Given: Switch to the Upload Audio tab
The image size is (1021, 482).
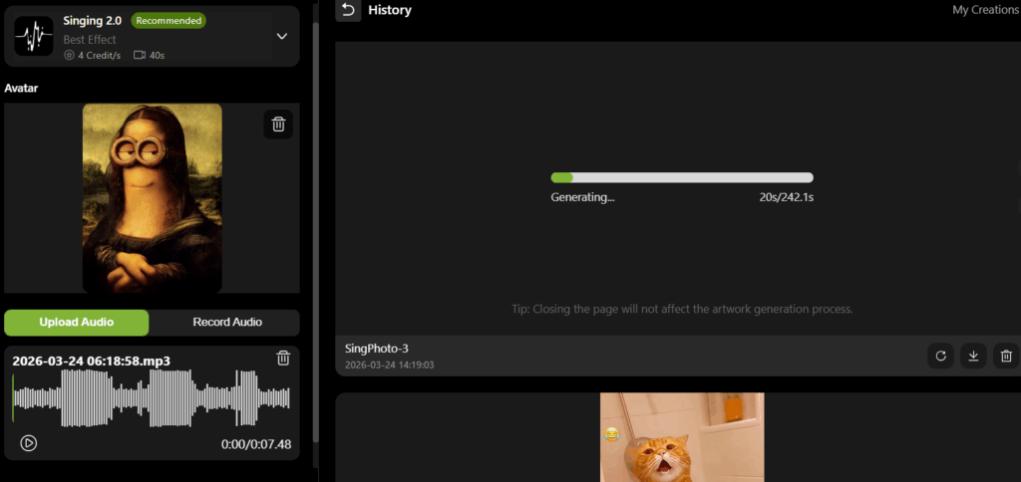Looking at the screenshot, I should point(77,323).
